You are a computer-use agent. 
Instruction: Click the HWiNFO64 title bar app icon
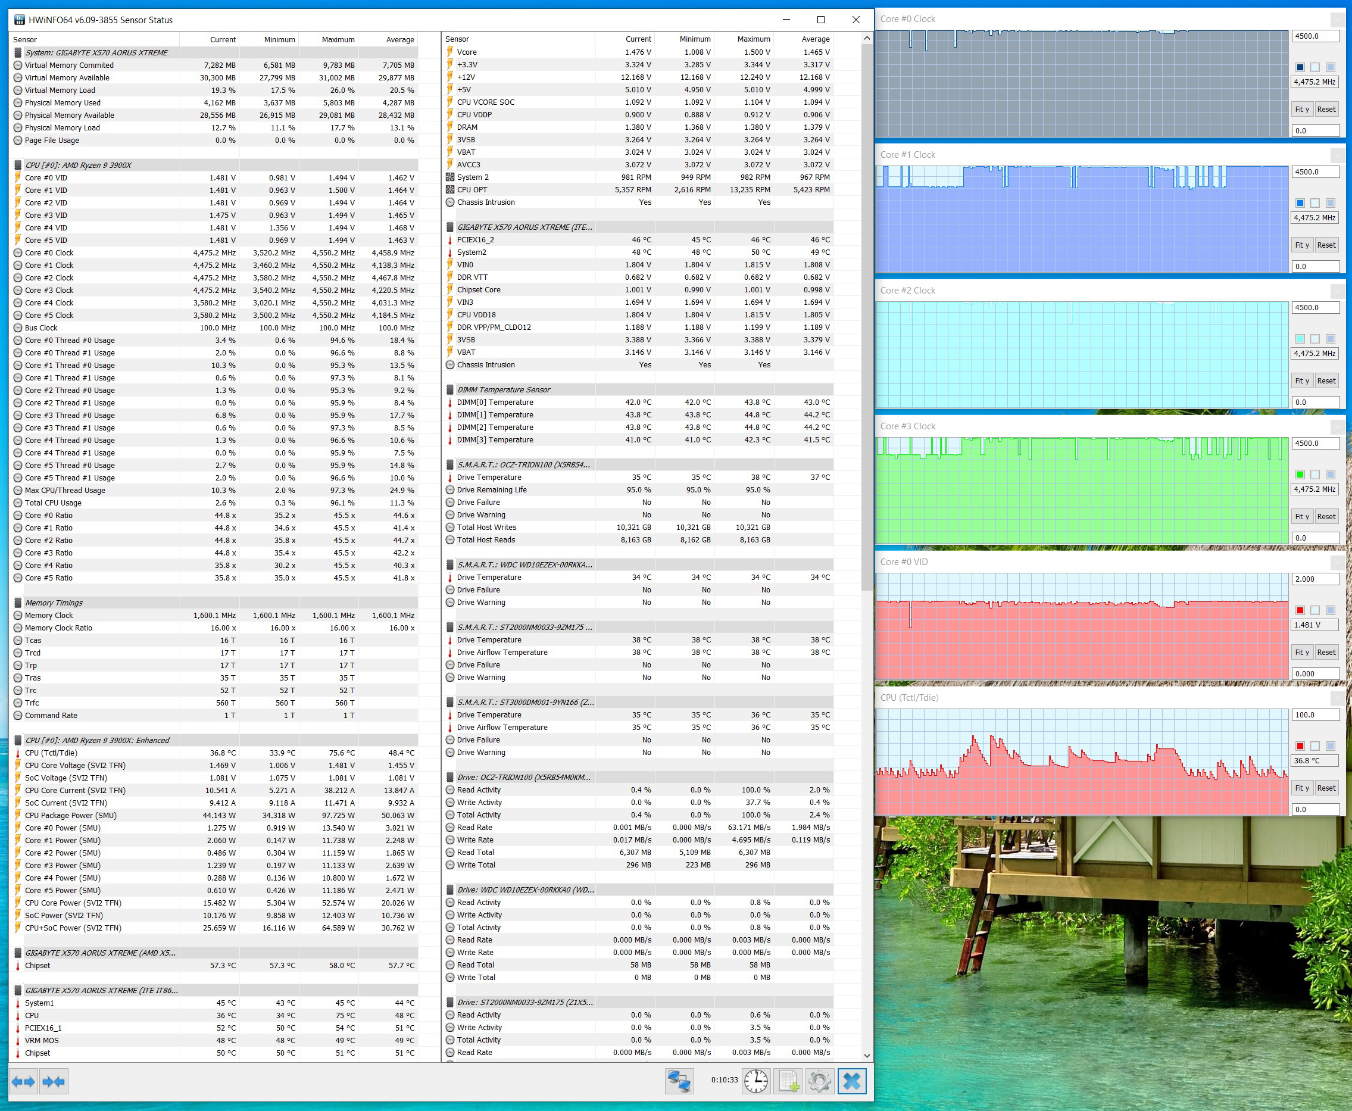point(19,20)
